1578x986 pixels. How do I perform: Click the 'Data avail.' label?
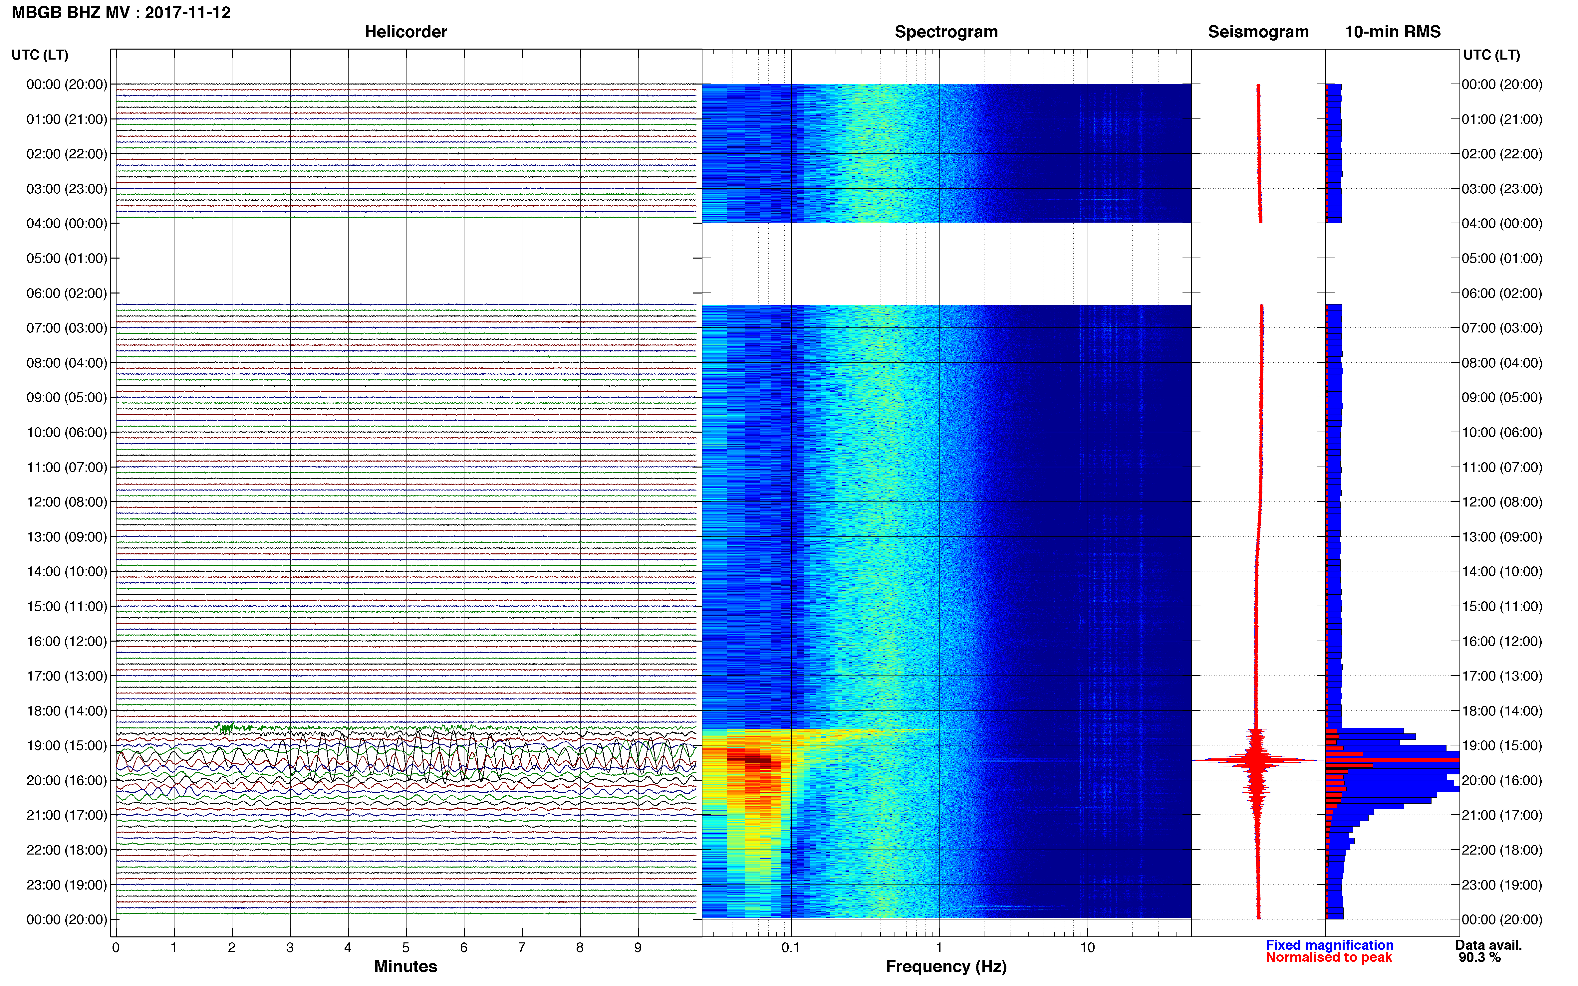click(x=1489, y=945)
